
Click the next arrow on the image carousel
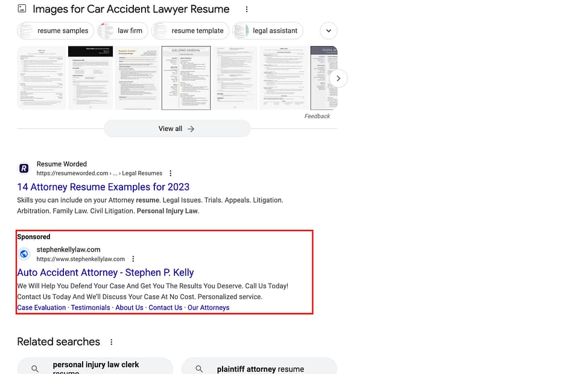338,78
